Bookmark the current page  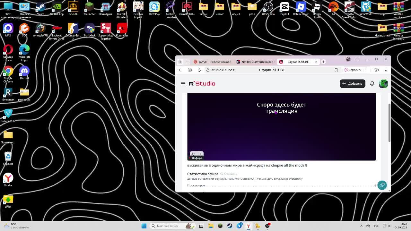click(x=336, y=70)
